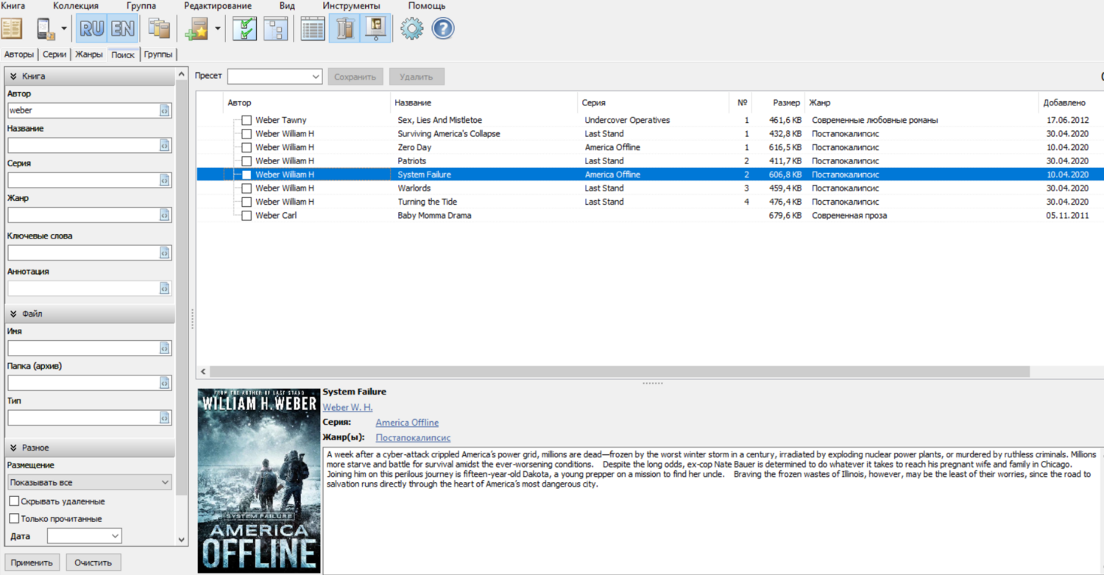The width and height of the screenshot is (1104, 575).
Task: Toggle the book cover display icon
Action: [x=376, y=29]
